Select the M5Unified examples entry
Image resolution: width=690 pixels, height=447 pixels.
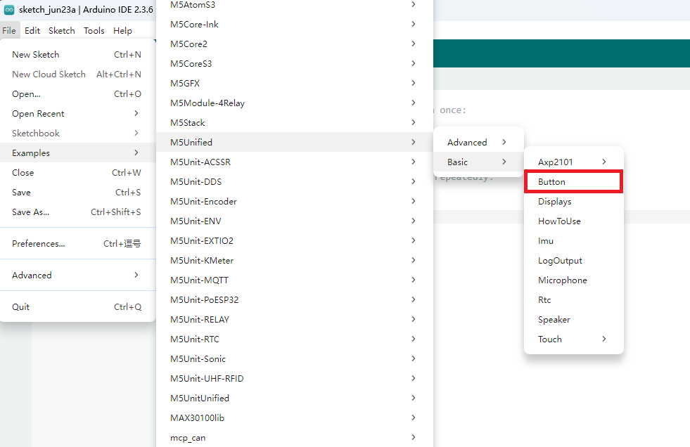pyautogui.click(x=295, y=143)
